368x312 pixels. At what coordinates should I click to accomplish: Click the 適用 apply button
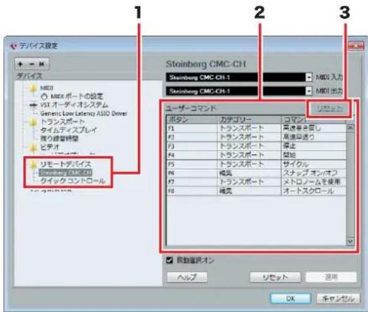click(331, 277)
